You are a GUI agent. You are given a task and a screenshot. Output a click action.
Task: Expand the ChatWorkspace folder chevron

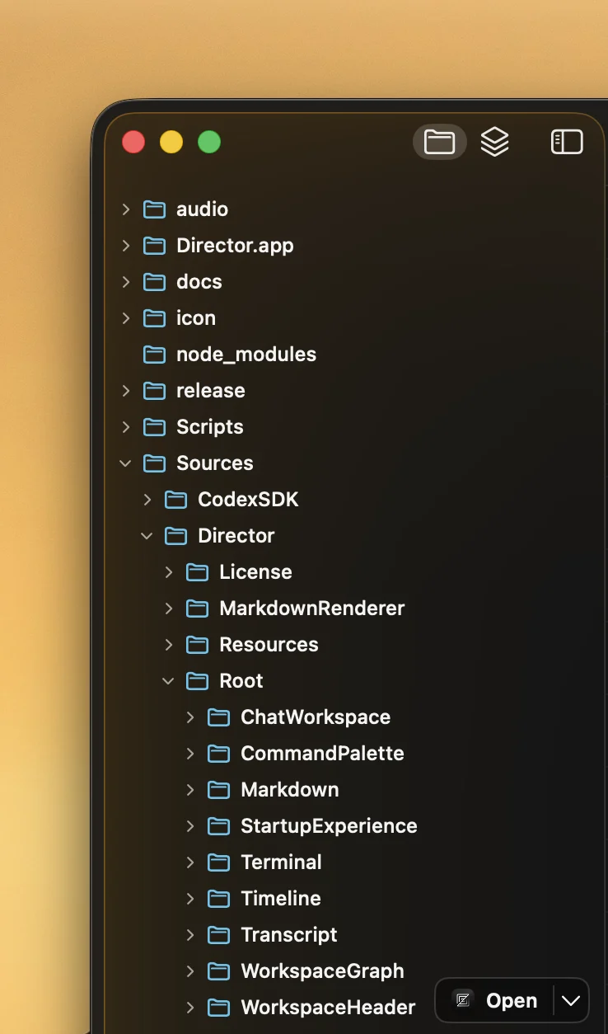click(x=190, y=717)
